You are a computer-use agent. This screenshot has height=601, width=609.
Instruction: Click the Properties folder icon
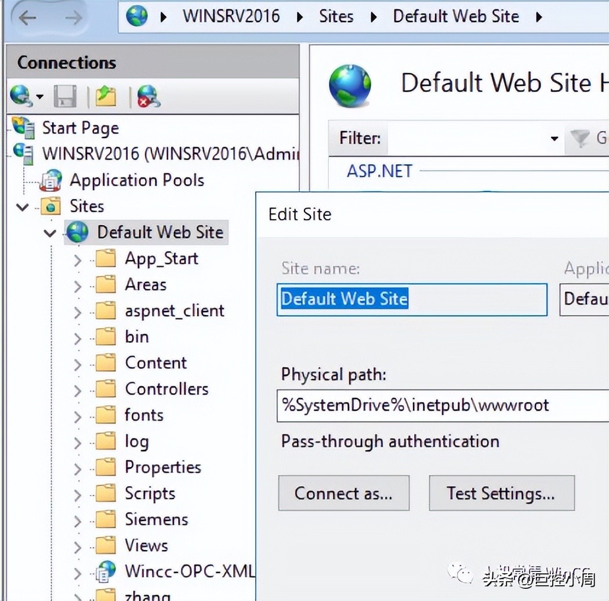[x=105, y=466]
